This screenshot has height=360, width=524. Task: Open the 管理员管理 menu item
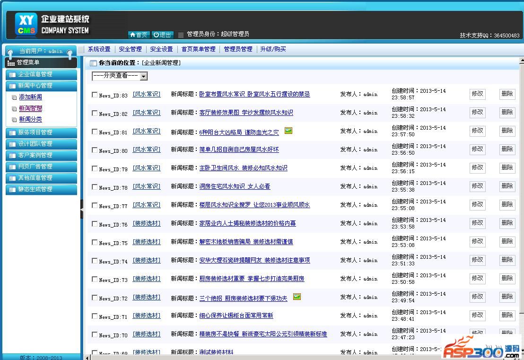tap(238, 49)
